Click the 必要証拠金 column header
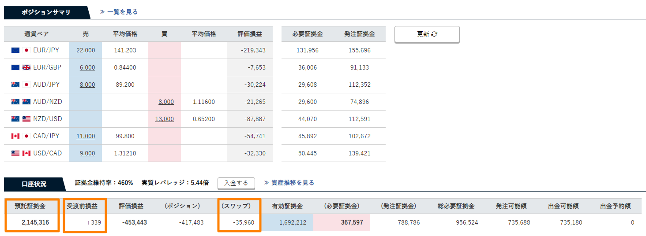646x236 pixels. pos(308,34)
